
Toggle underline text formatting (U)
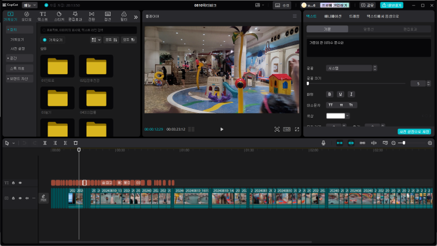pyautogui.click(x=340, y=94)
